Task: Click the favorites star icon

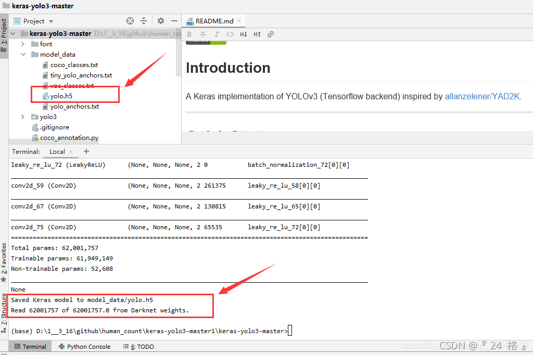Action: [4, 279]
